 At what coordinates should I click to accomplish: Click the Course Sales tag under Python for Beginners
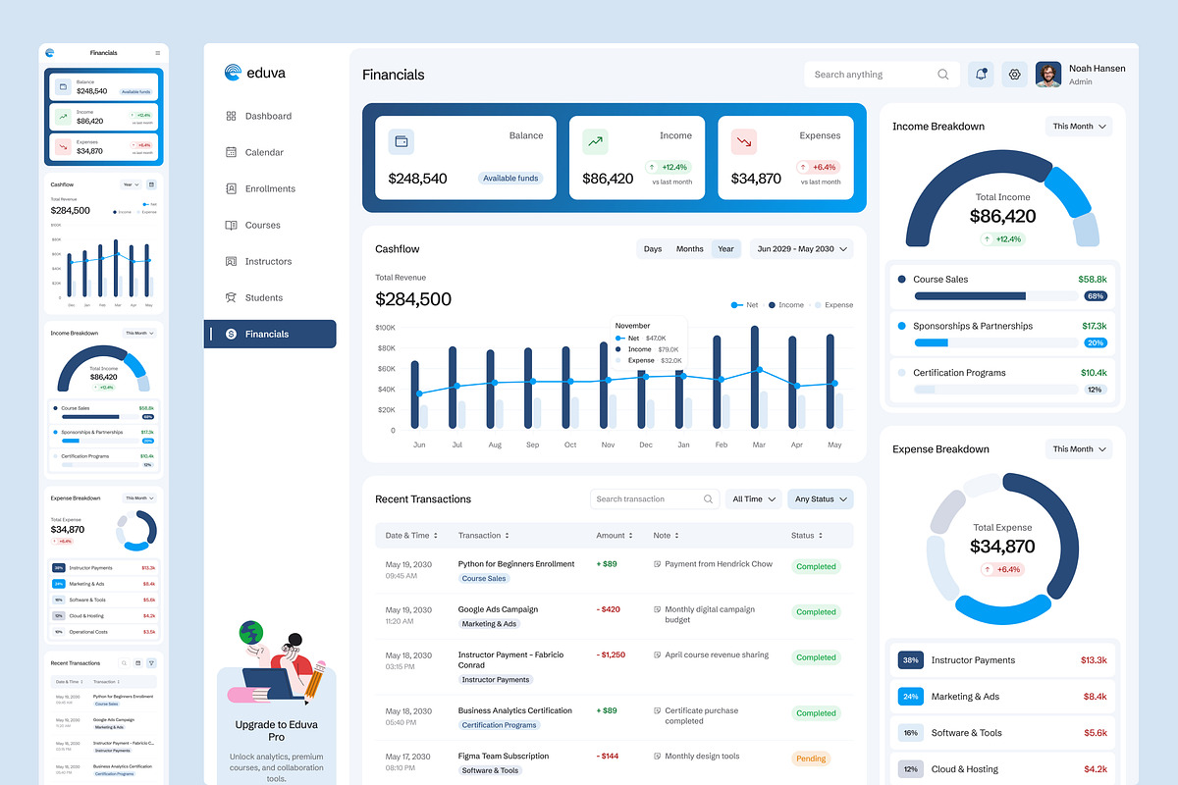click(x=484, y=579)
